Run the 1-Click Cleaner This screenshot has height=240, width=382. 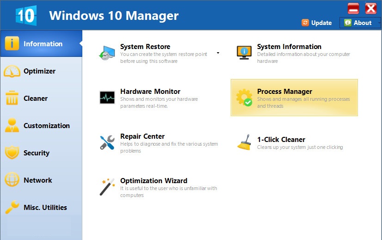click(281, 140)
